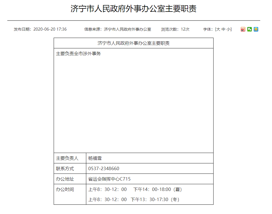Click the 主要负责人 label cell
272x214 pixels.
tap(67, 158)
